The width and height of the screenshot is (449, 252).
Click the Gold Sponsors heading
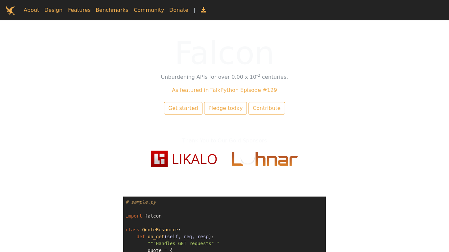[x=225, y=140]
